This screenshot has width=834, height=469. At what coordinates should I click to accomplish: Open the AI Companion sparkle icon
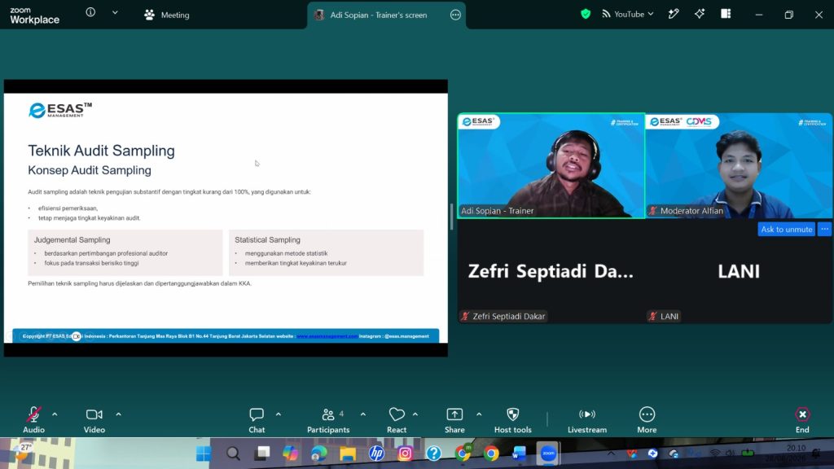(700, 15)
